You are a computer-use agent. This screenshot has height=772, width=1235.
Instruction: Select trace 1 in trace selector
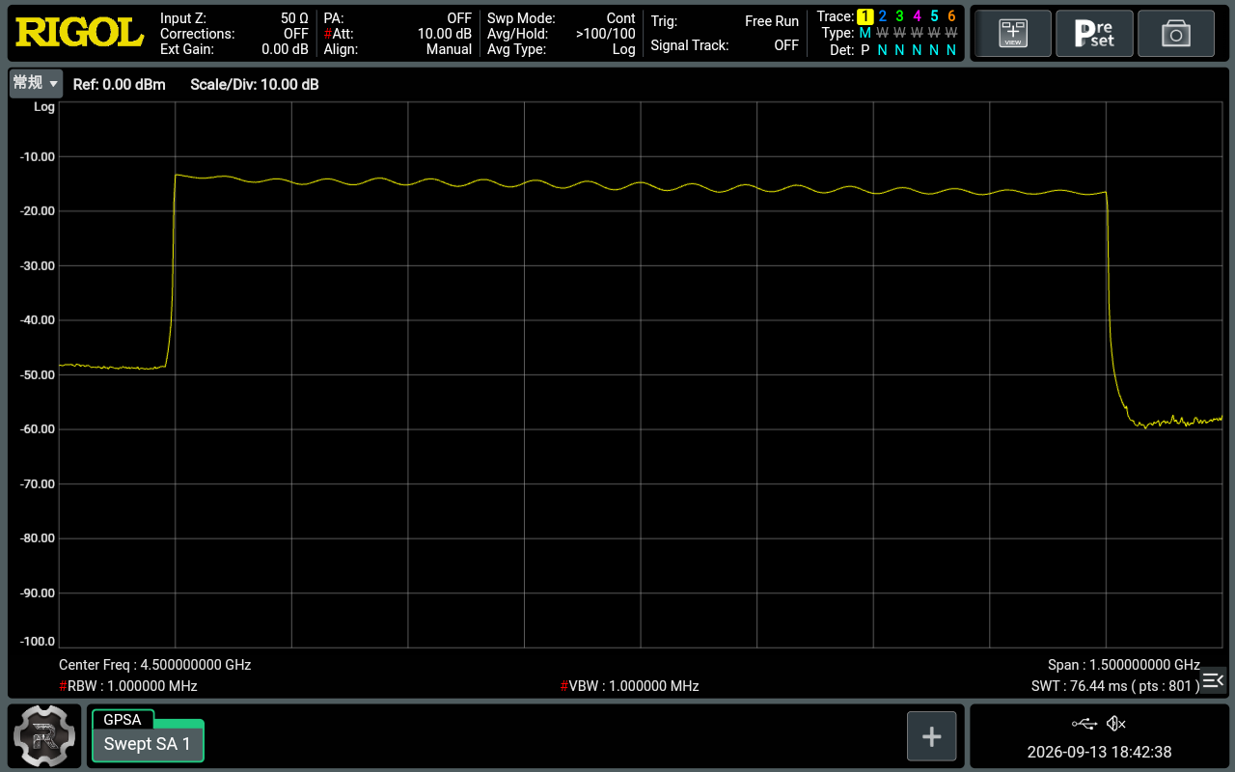tap(864, 16)
